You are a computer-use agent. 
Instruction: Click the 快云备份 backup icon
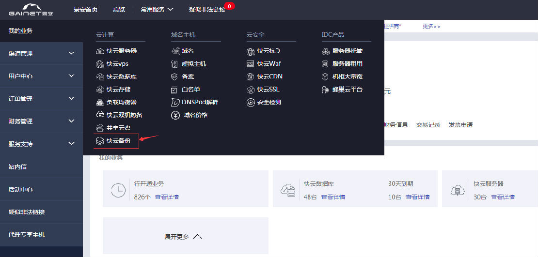[100, 141]
